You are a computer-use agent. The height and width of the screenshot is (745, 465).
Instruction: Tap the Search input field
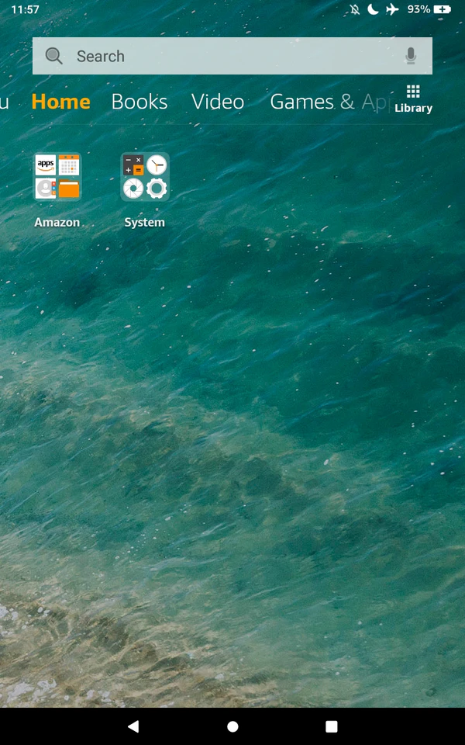click(x=232, y=56)
